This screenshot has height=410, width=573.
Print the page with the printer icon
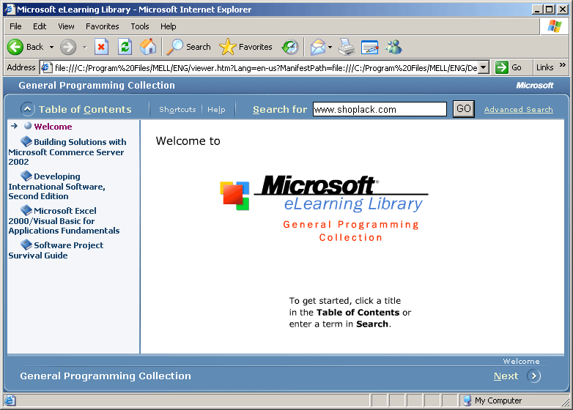(x=346, y=47)
